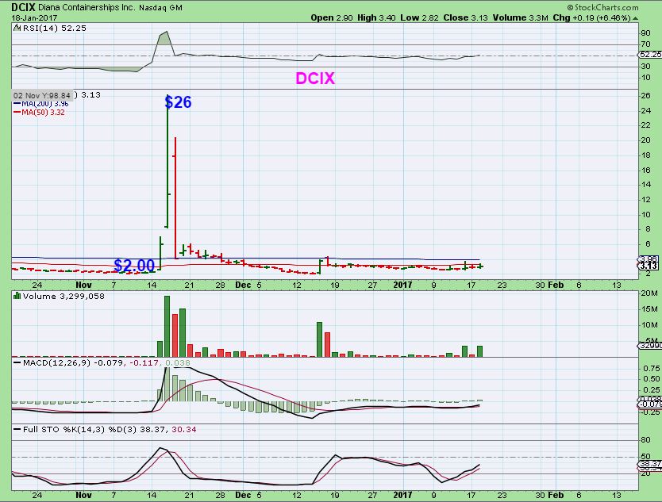Click the Close 3.13 header value

coord(465,17)
